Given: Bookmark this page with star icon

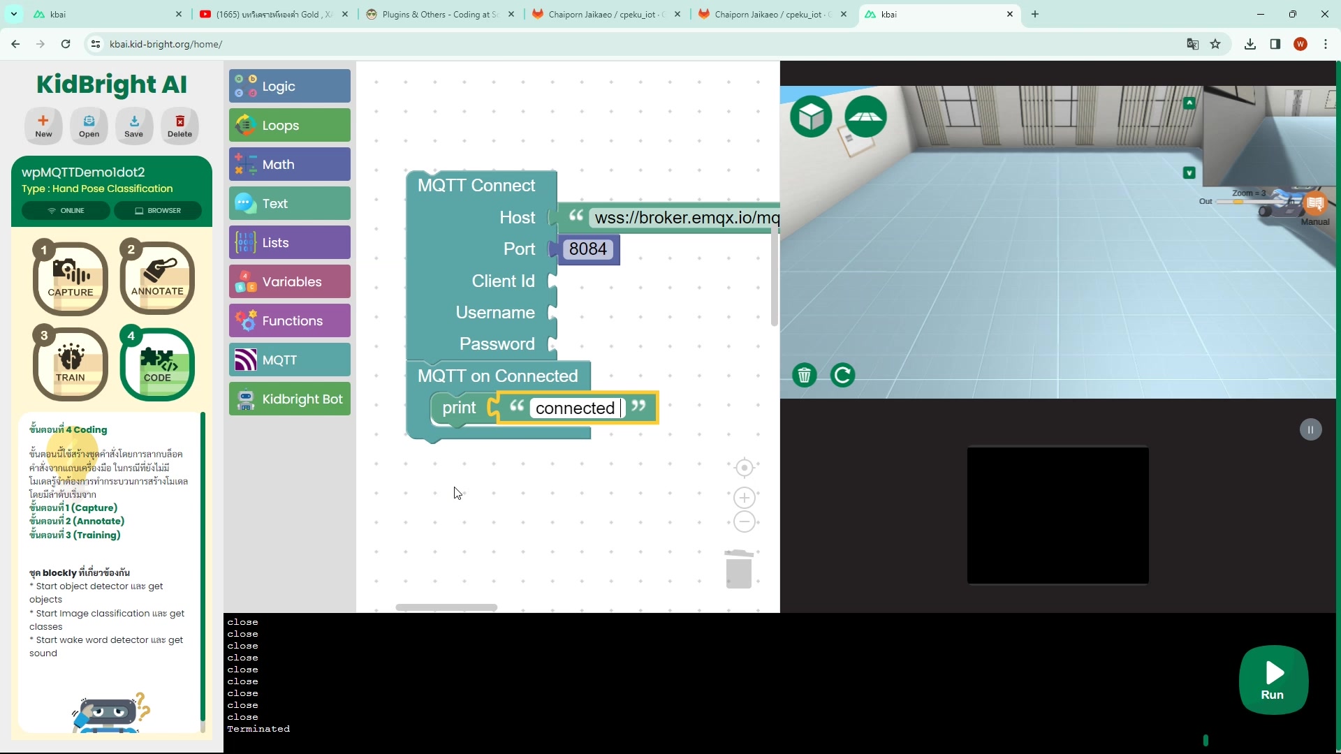Looking at the screenshot, I should click(x=1215, y=44).
